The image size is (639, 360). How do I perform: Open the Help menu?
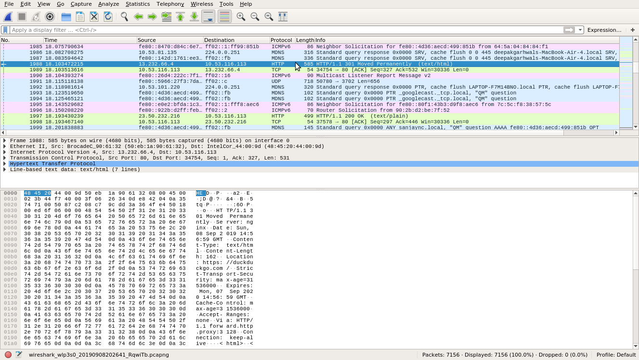246,4
